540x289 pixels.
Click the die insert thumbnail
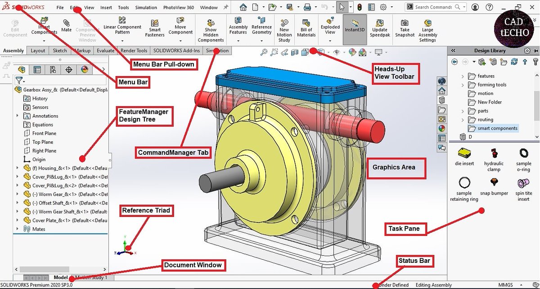click(x=464, y=158)
